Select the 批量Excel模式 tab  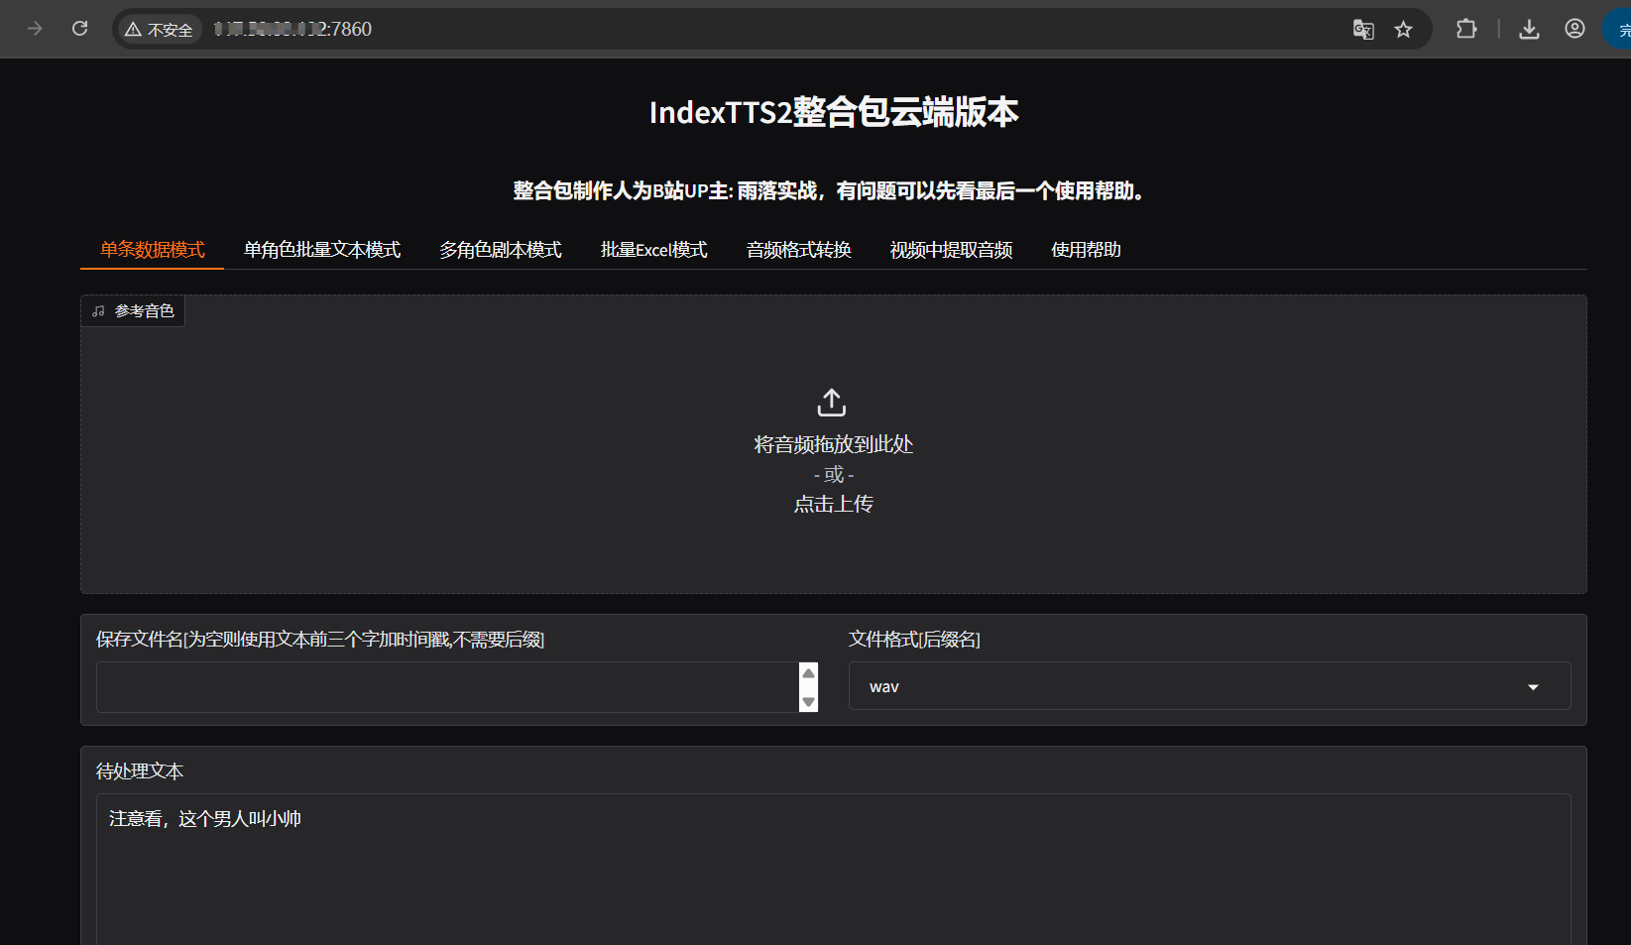pos(653,250)
